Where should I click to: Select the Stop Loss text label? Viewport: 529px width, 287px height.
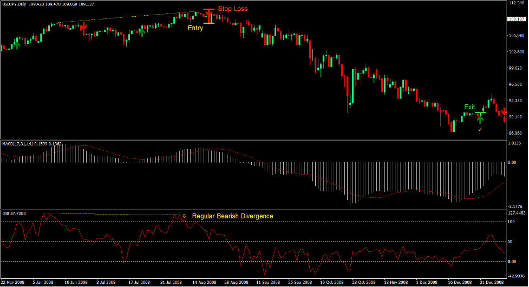[233, 9]
